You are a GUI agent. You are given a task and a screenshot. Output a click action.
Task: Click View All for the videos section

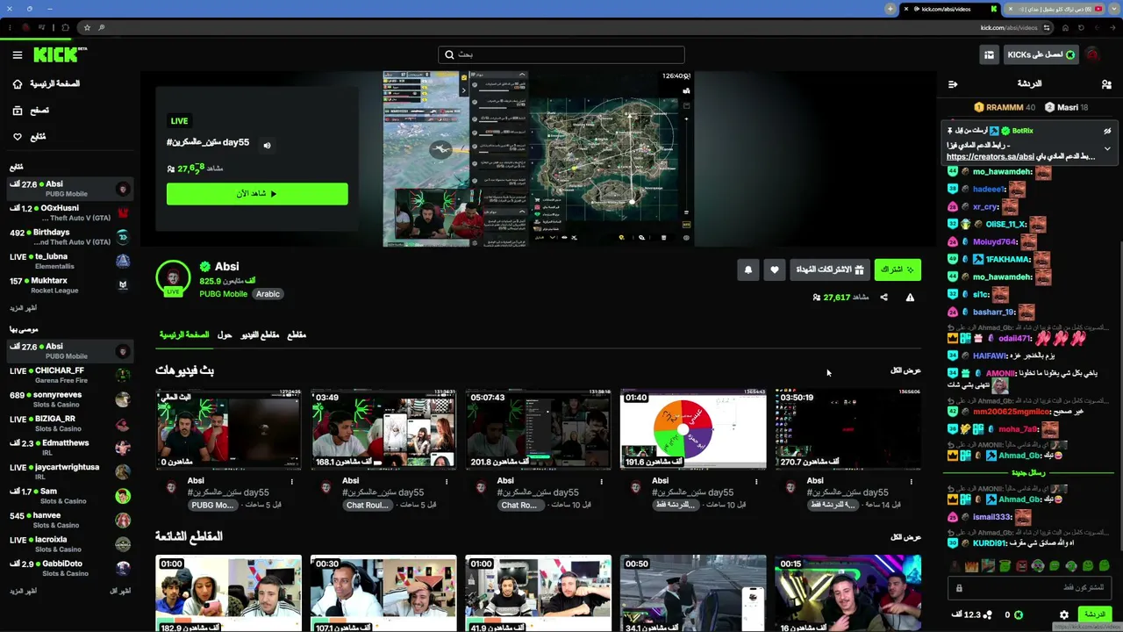(905, 370)
